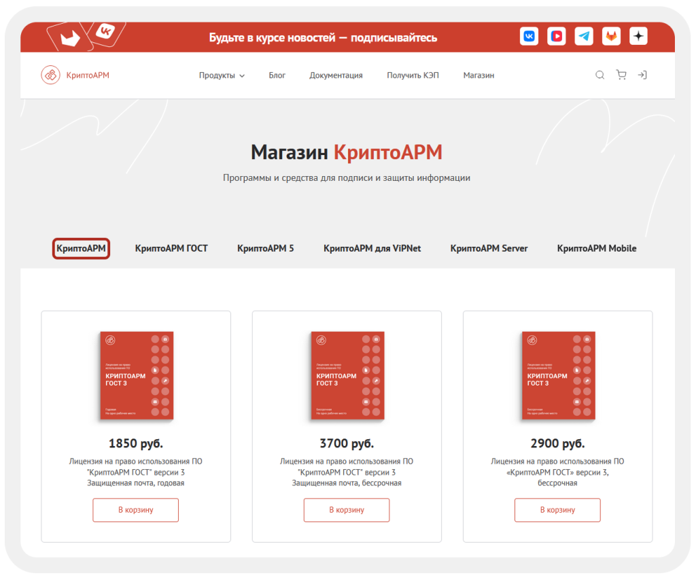Open the shopping cart icon

pos(621,75)
